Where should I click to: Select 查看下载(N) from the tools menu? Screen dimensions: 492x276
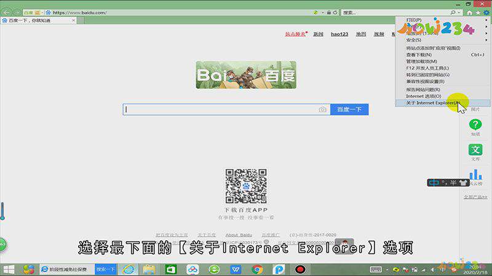443,55
